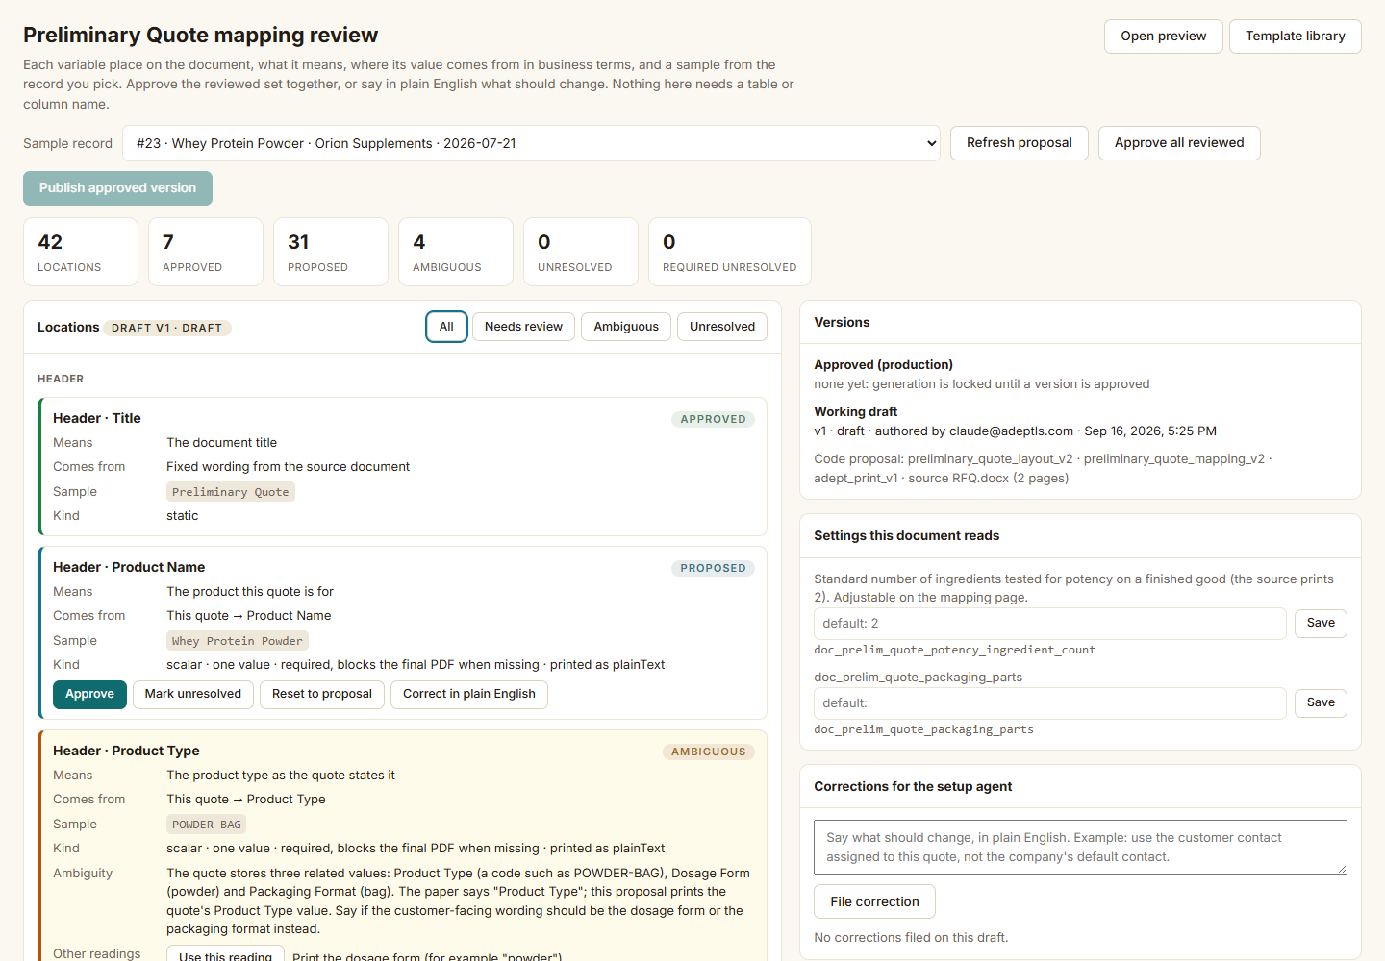Open the Sample record dropdown
The height and width of the screenshot is (961, 1385).
(531, 143)
